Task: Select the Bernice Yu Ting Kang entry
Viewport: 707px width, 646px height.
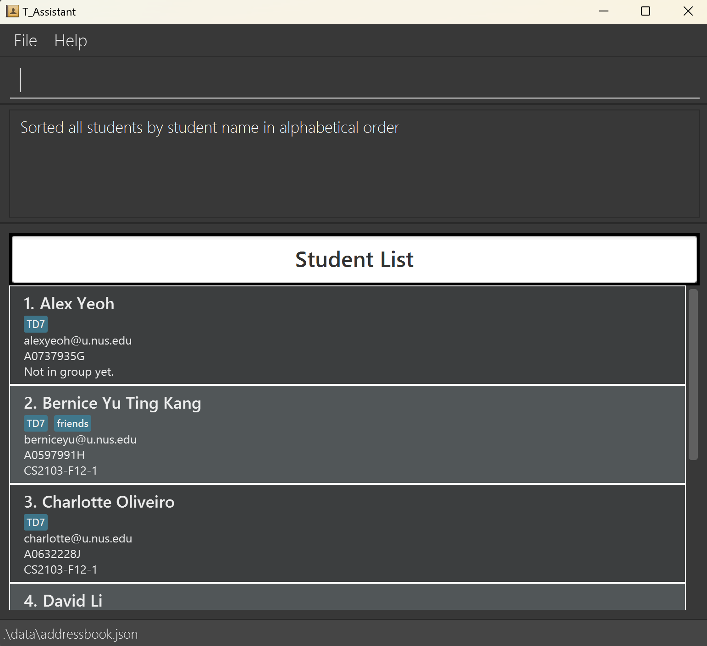Action: [347, 434]
